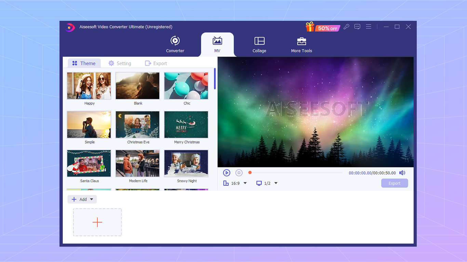Screen dimensions: 467x262
Task: Open the Converter tool
Action: click(175, 44)
